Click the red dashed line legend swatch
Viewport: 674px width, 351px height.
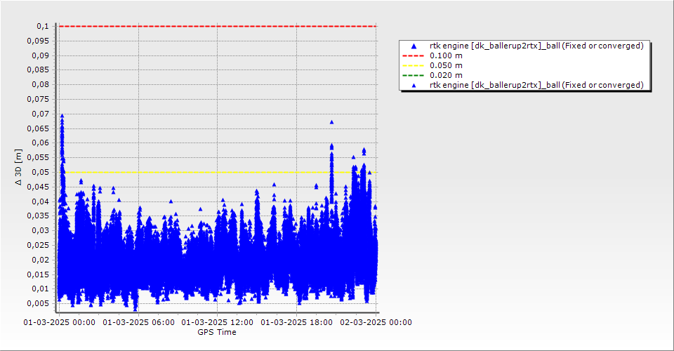point(413,55)
